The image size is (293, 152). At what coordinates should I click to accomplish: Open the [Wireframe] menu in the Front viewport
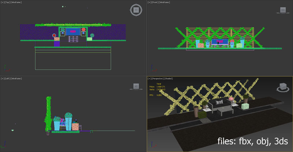pyautogui.click(x=165, y=2)
